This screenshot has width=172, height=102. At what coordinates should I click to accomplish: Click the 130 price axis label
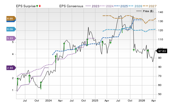click(160, 21)
